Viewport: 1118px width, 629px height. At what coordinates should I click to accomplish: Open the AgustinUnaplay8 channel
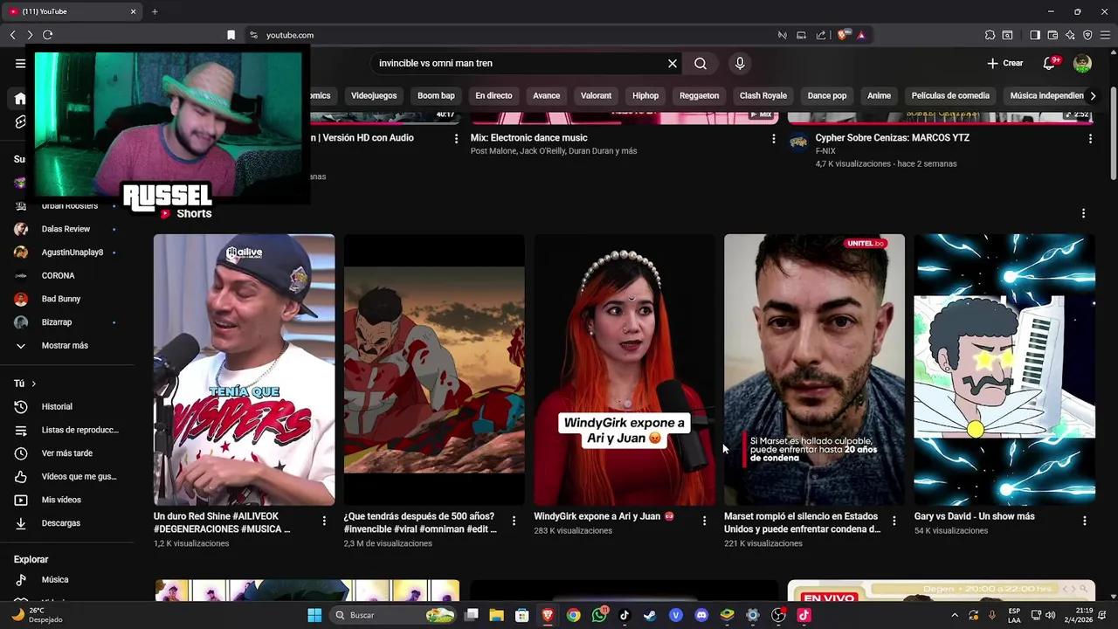click(65, 252)
